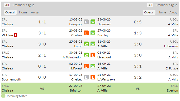180x101 pixels.
Task: Click the red card indicator beside W. Ham
Action: (x=15, y=35)
